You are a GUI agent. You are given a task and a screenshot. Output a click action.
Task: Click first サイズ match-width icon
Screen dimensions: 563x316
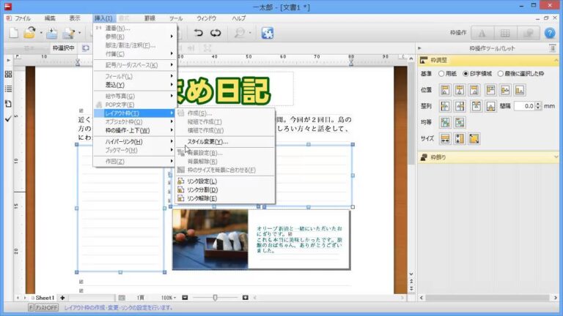click(445, 139)
